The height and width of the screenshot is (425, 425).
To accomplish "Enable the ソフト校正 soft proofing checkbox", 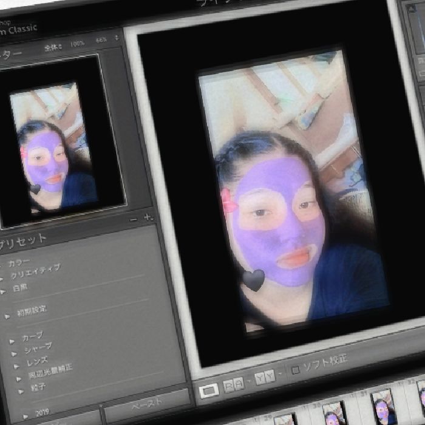I will (295, 370).
